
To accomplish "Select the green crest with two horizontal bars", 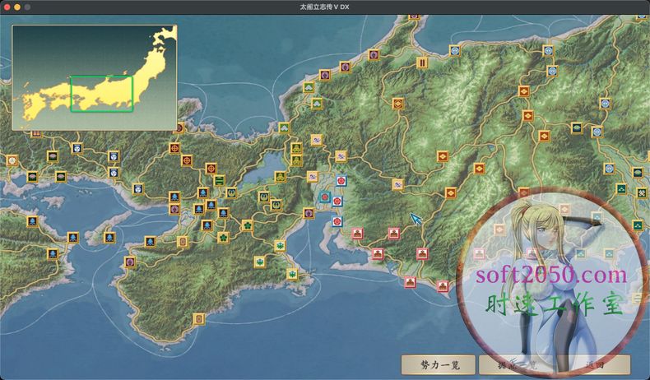I will tap(219, 180).
